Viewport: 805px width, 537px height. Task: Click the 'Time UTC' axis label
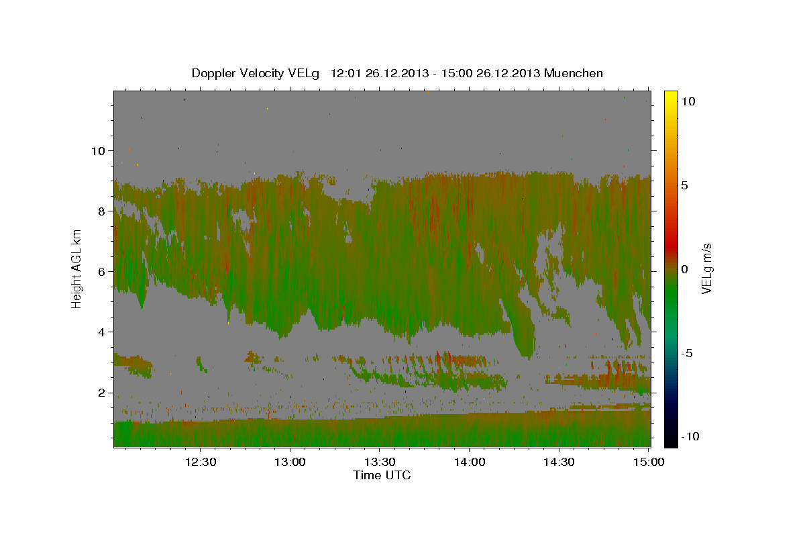pyautogui.click(x=382, y=475)
